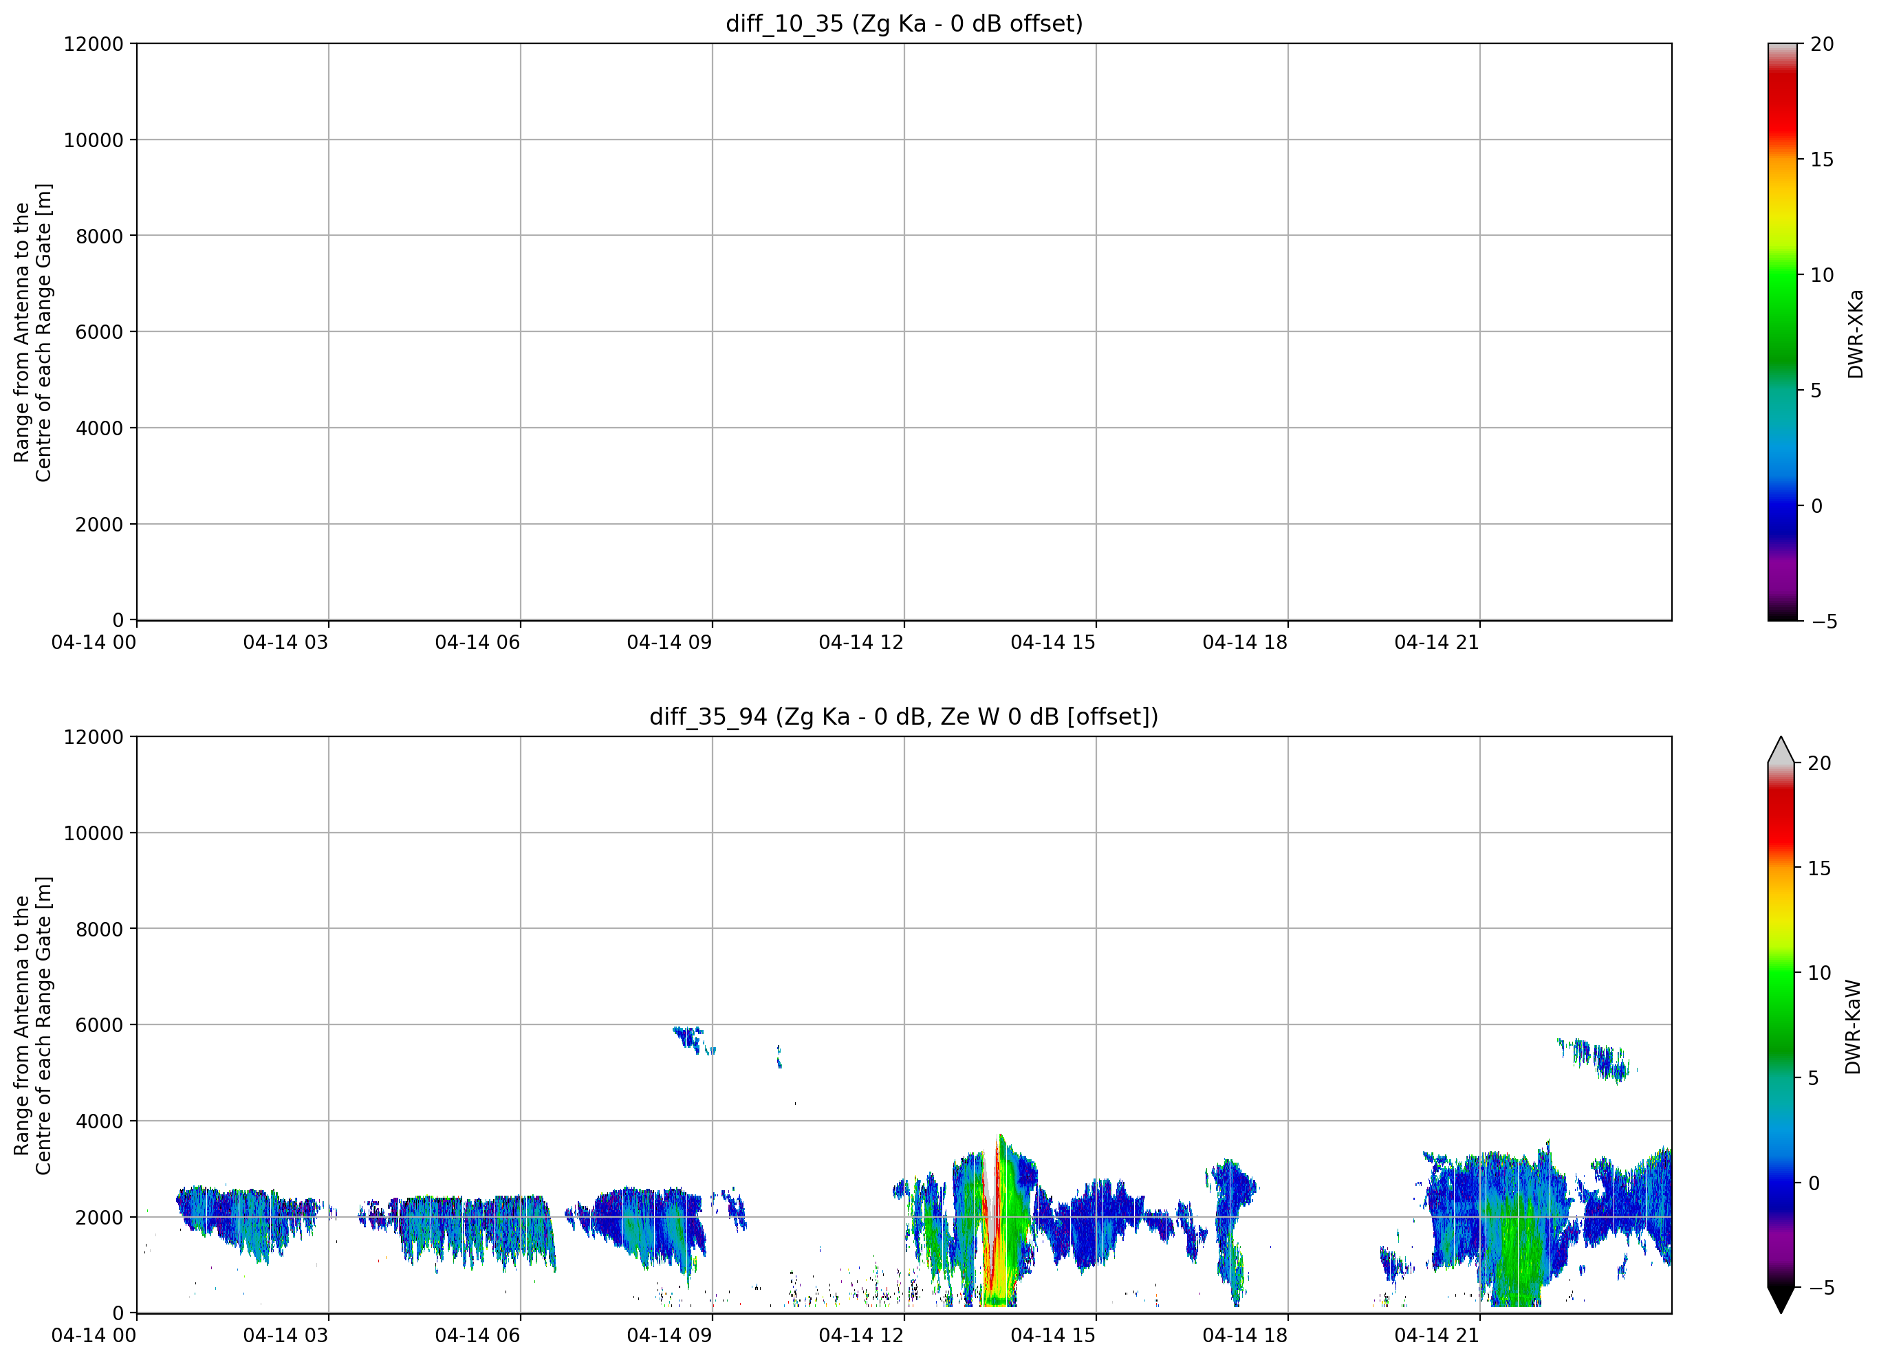
Task: Click the −5 tick on DWR-XKa colorbar
Action: click(1823, 621)
